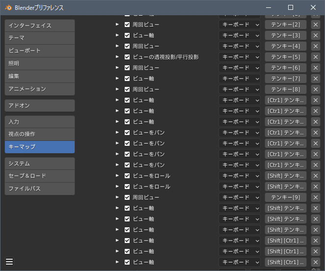
Task: Remove the 周回ビュー テンキー[9] keymap entry
Action: point(316,197)
